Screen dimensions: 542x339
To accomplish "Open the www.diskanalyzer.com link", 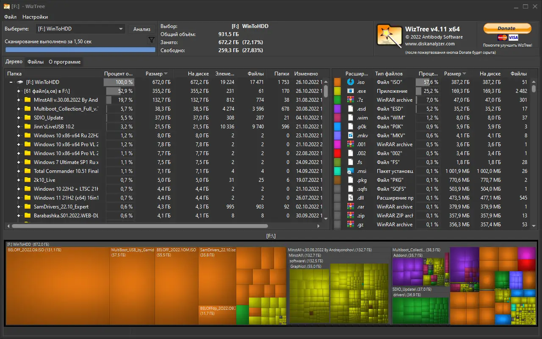I will (x=430, y=44).
